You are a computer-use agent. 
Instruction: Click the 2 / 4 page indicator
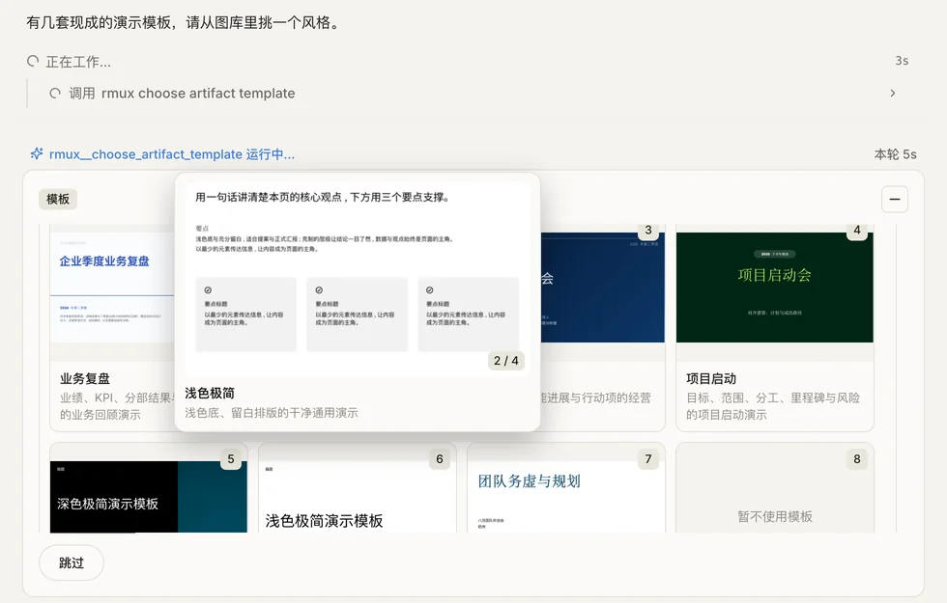(506, 361)
